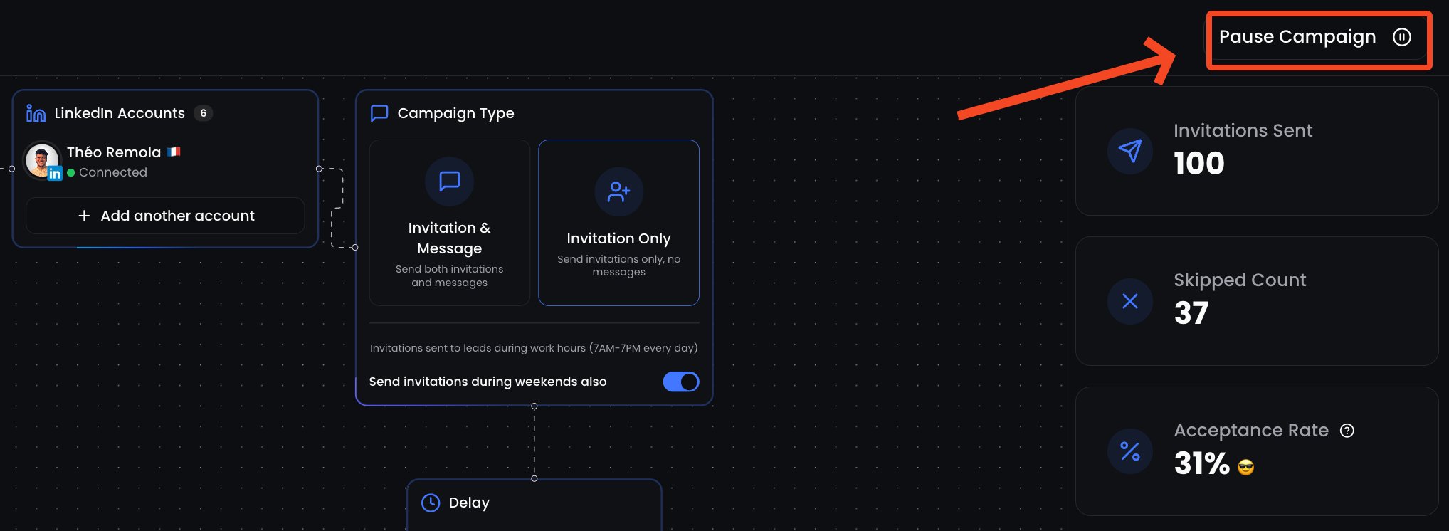This screenshot has height=531, width=1449.
Task: Add another LinkedIn account
Action: pyautogui.click(x=165, y=216)
